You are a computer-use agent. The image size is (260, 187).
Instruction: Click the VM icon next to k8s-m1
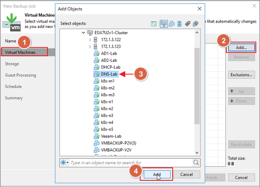click(x=97, y=81)
